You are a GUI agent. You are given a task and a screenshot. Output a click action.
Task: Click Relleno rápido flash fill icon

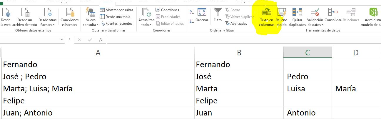(281, 13)
